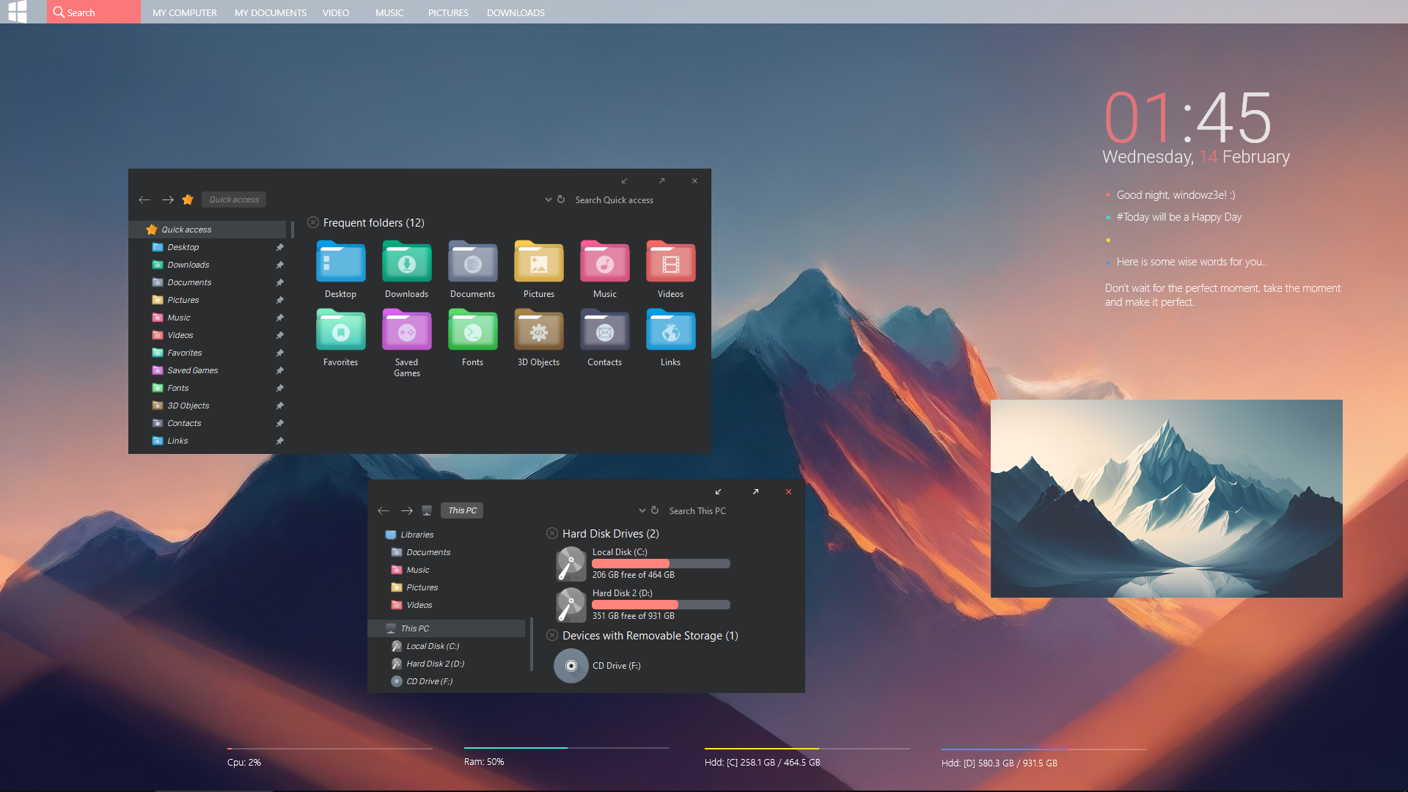Toggle the pin for the Fonts folder
This screenshot has height=792, width=1408.
(x=279, y=388)
